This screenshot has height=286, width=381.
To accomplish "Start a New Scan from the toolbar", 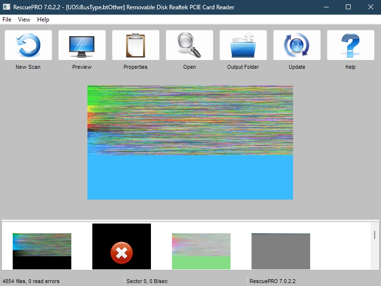I will click(28, 45).
